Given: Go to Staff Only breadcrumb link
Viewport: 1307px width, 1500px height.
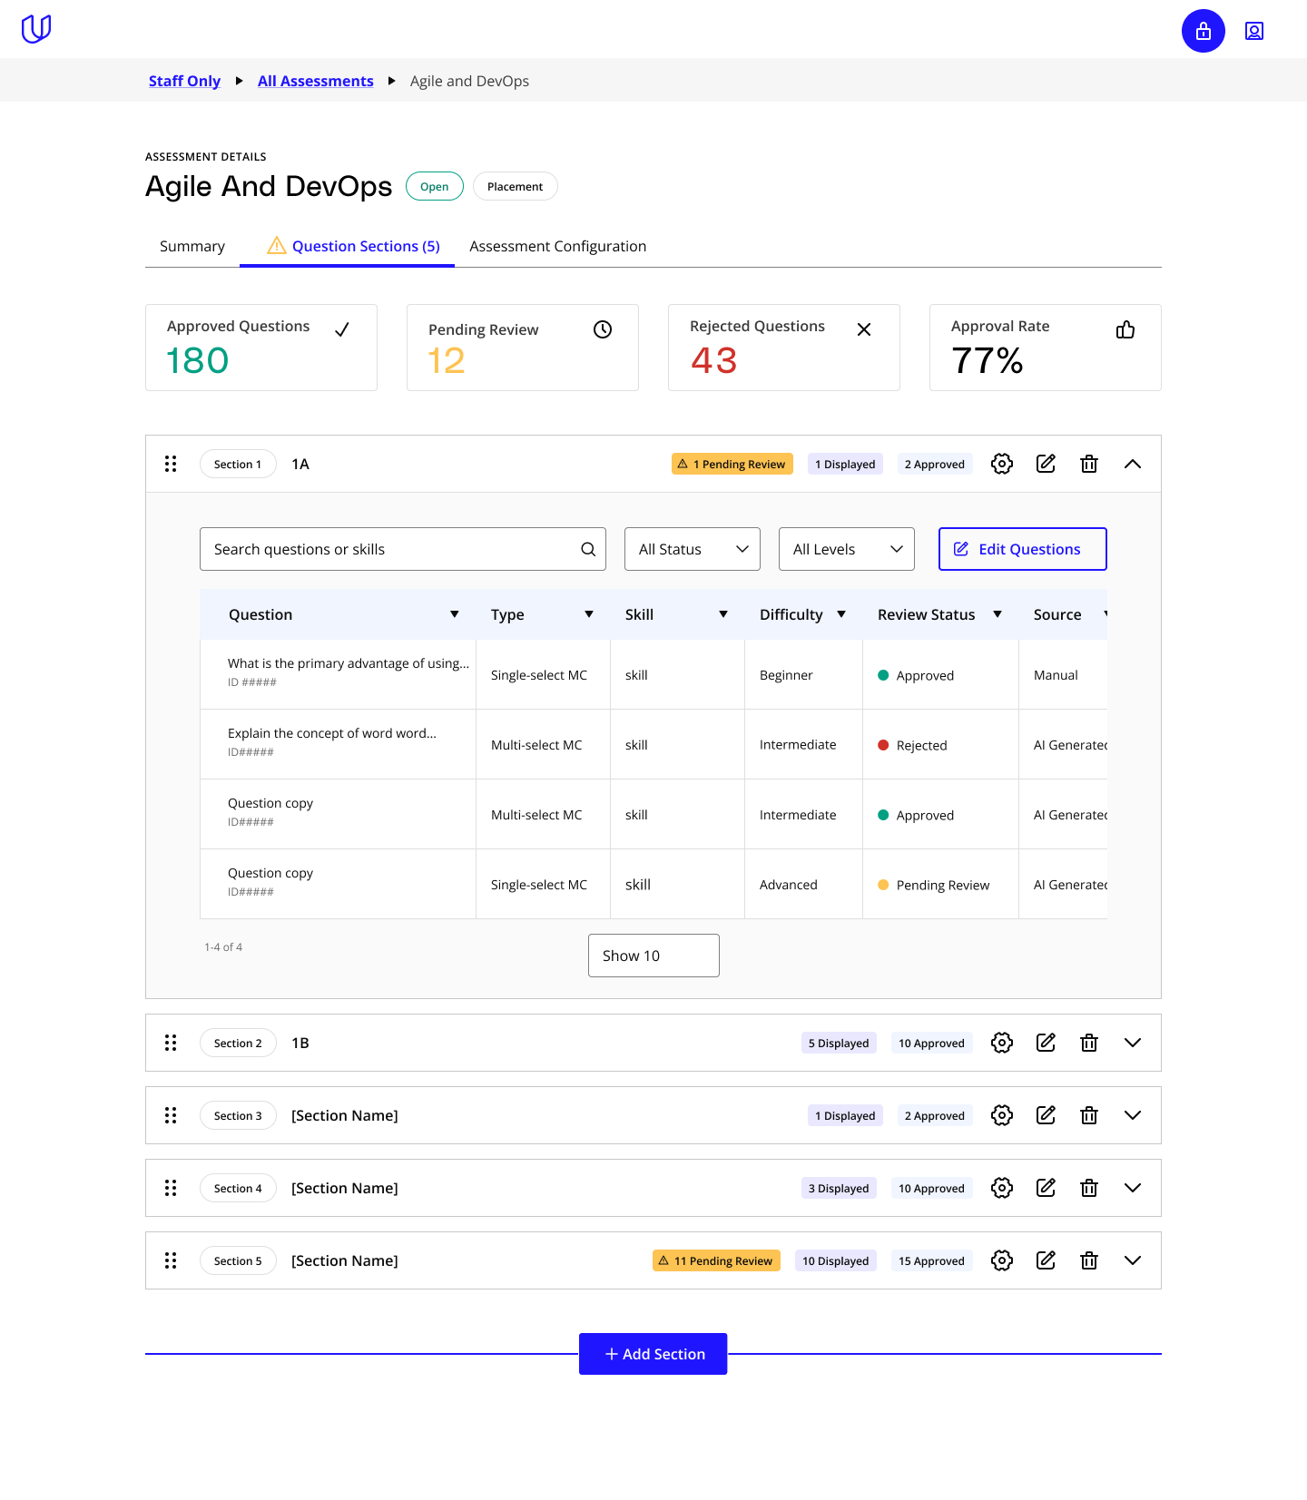Looking at the screenshot, I should point(184,81).
